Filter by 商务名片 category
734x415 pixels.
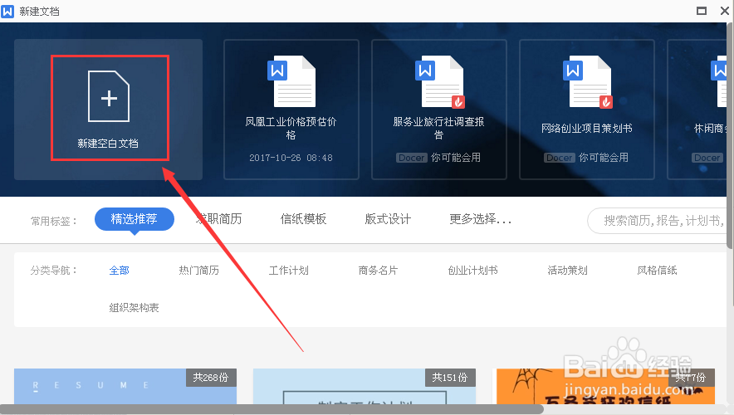pos(378,271)
